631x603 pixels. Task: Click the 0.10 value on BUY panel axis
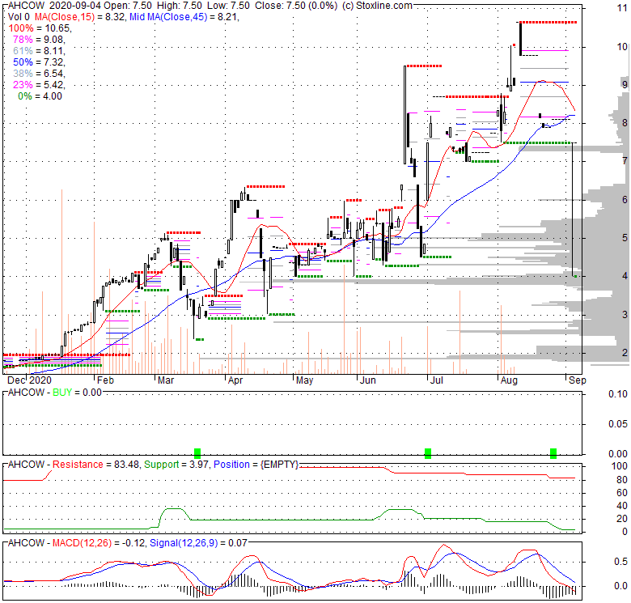coord(618,394)
